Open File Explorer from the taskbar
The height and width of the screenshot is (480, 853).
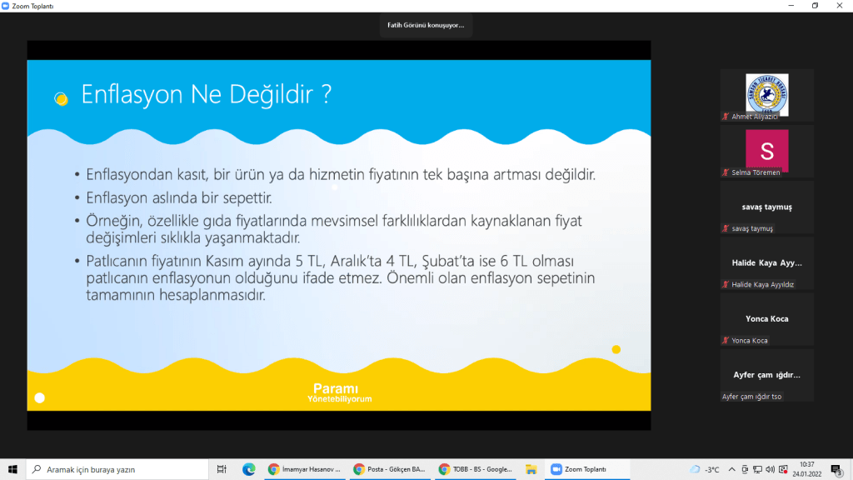tap(531, 469)
